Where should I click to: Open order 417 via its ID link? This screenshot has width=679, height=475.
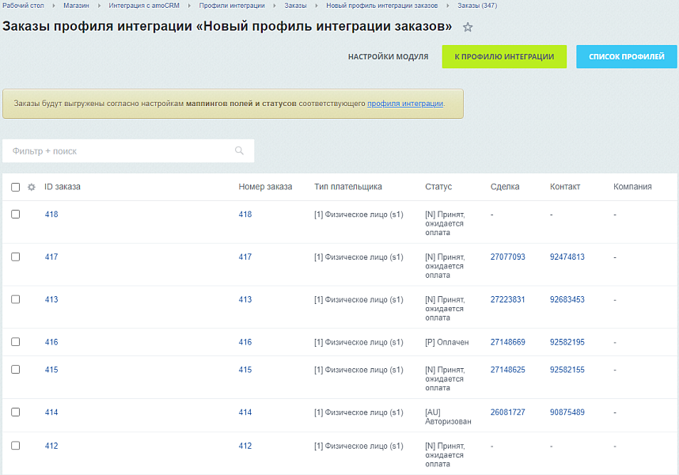pos(51,256)
